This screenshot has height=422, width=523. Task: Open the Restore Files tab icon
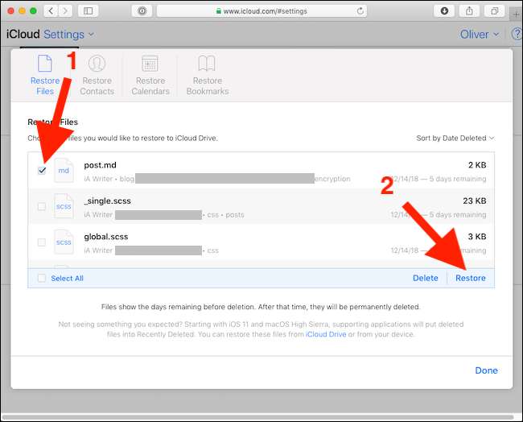[x=45, y=64]
